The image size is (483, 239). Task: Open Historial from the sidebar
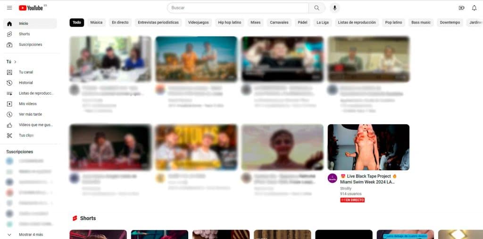[x=25, y=83]
